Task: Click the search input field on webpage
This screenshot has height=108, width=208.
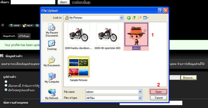Action: point(33,2)
